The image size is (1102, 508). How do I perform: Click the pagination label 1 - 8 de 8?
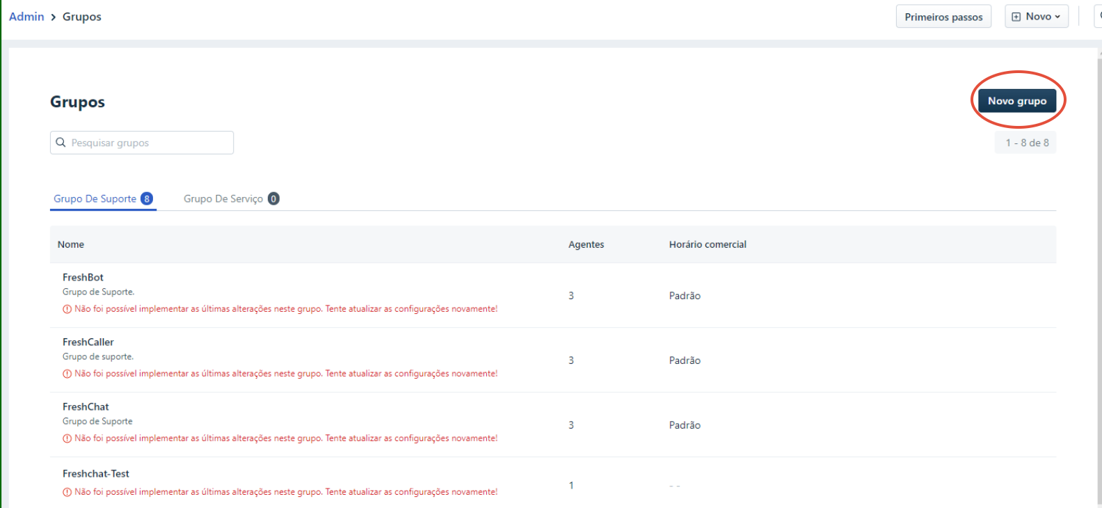[x=1026, y=143]
